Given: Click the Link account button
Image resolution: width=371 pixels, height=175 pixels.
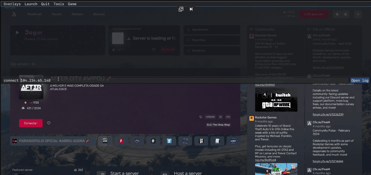Looking at the screenshot, I should tap(314, 14).
